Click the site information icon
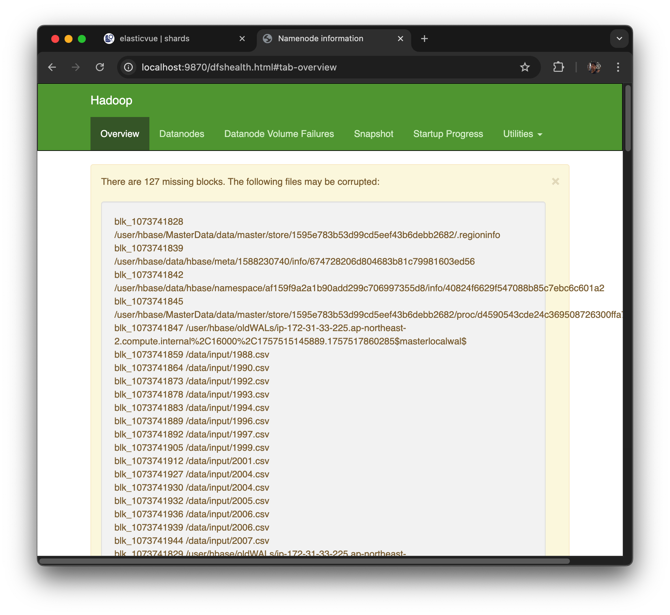The width and height of the screenshot is (670, 615). (128, 67)
